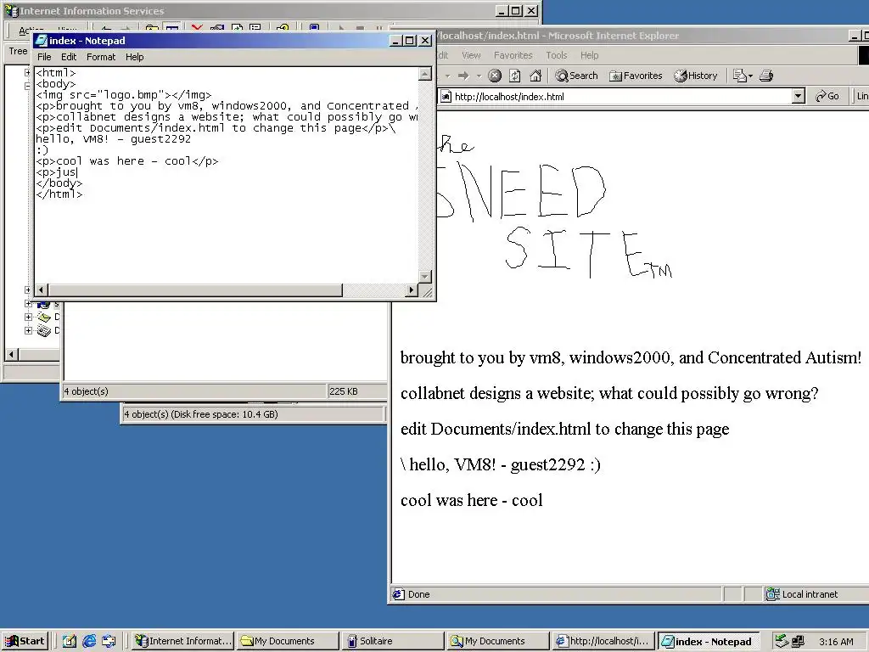Viewport: 869px width, 652px height.
Task: Click the Internet Explorer quick launch icon
Action: point(88,641)
